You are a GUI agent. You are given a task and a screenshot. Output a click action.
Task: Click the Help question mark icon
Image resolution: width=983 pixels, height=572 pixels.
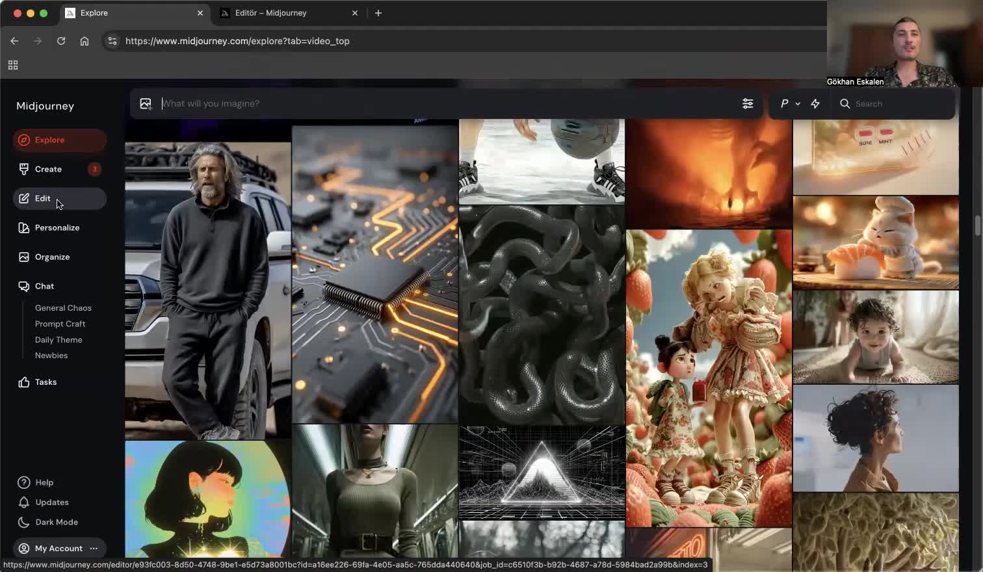click(x=24, y=482)
